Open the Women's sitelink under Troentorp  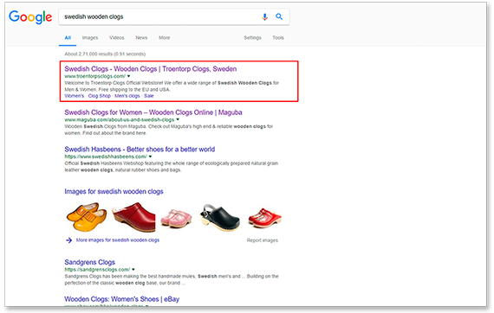(x=75, y=96)
